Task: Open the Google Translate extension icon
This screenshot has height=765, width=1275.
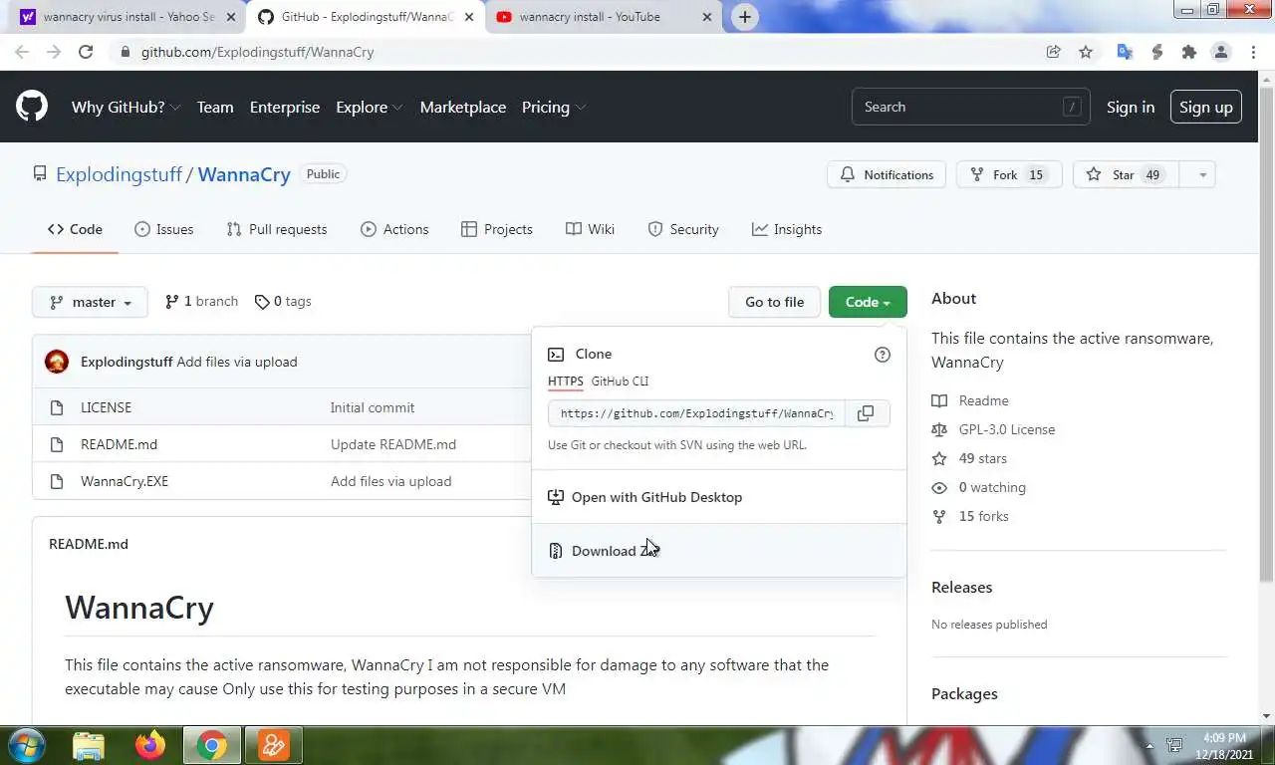Action: click(1125, 52)
